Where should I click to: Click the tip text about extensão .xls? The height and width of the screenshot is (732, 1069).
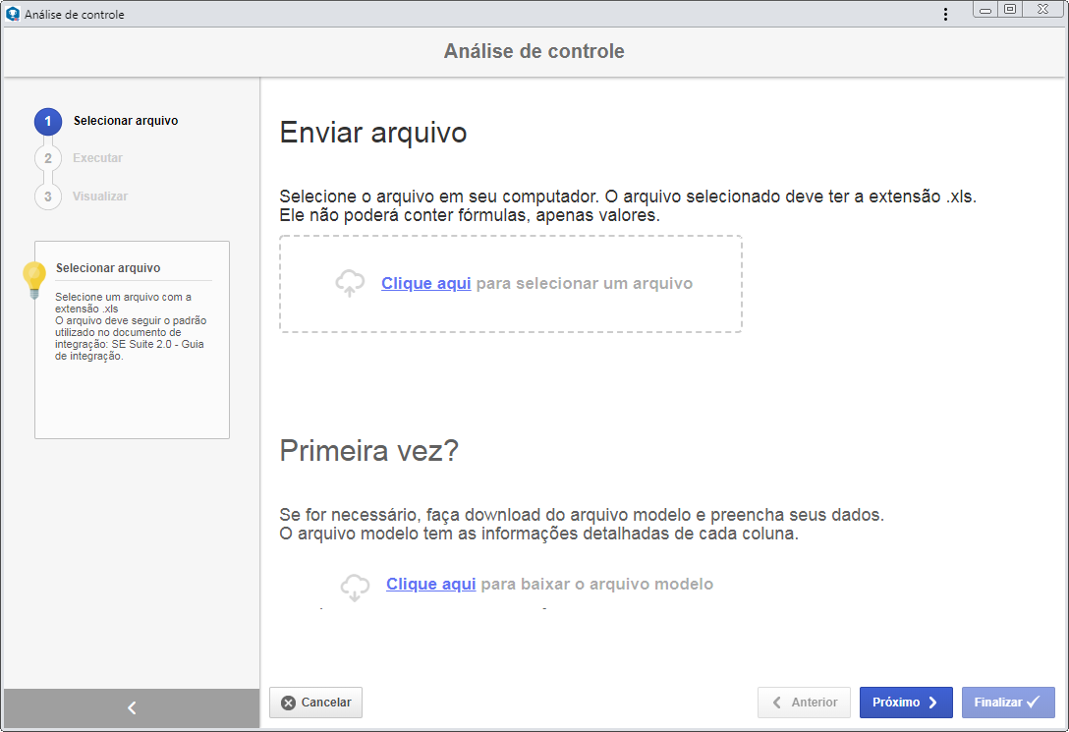pyautogui.click(x=124, y=303)
